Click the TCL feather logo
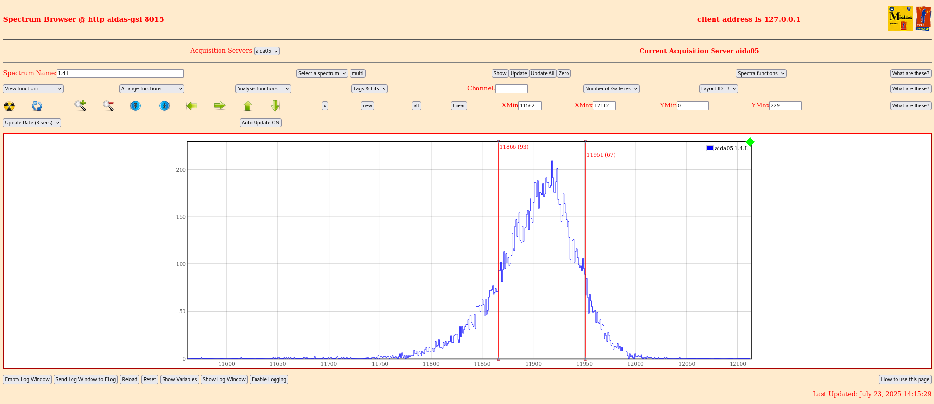The height and width of the screenshot is (404, 934). coord(923,19)
